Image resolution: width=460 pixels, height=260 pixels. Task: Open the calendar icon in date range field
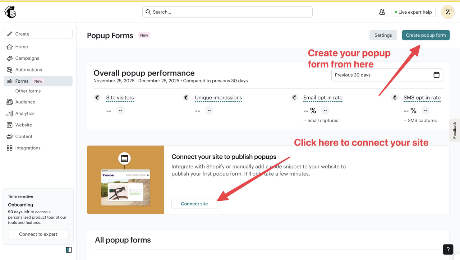tap(436, 75)
